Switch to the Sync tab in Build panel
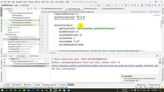 coord(11,56)
